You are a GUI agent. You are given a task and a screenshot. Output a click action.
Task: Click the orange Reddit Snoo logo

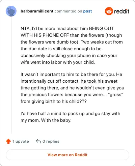point(109,11)
